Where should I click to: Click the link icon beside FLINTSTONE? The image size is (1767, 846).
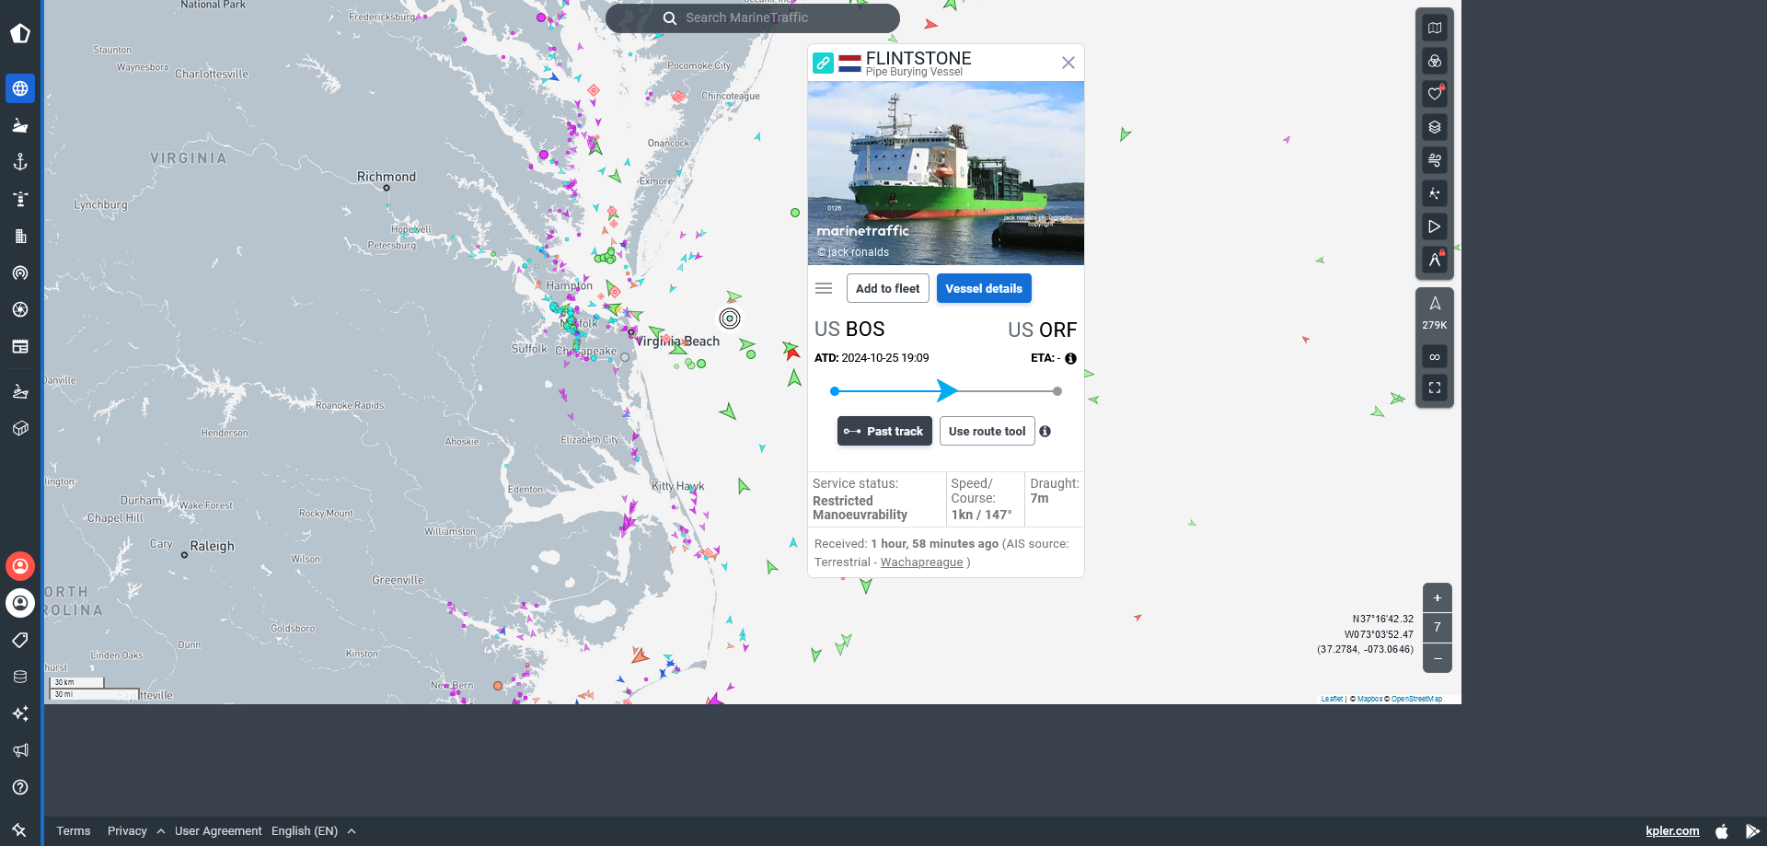click(x=823, y=63)
